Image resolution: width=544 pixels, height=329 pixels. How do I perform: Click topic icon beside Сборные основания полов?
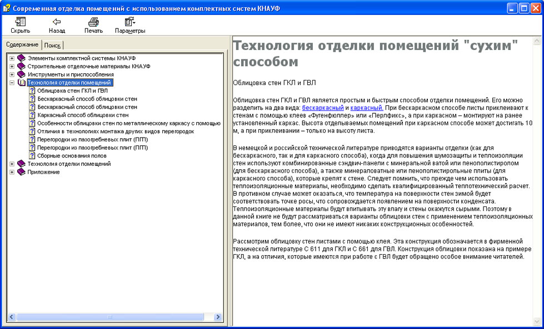(32, 156)
